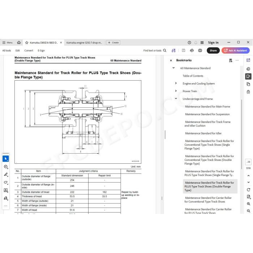This screenshot has height=253, width=253.
Task: Open the notifications bell icon
Action: (196, 42)
